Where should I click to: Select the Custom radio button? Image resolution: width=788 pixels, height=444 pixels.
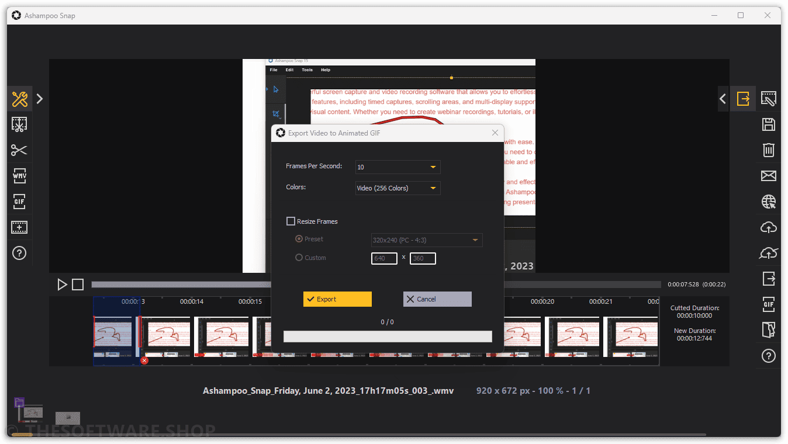(x=299, y=258)
